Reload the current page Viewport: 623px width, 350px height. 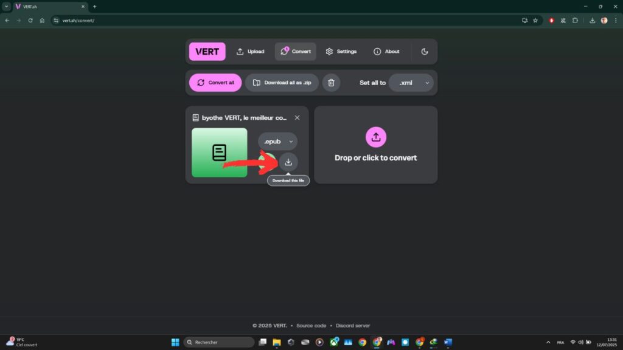pos(30,21)
